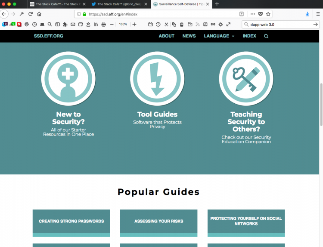Open the downloads panel
Image resolution: width=323 pixels, height=247 pixels.
point(307,14)
